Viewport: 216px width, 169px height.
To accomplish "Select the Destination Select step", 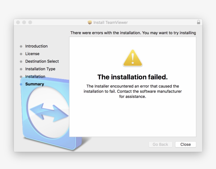I will (x=42, y=61).
